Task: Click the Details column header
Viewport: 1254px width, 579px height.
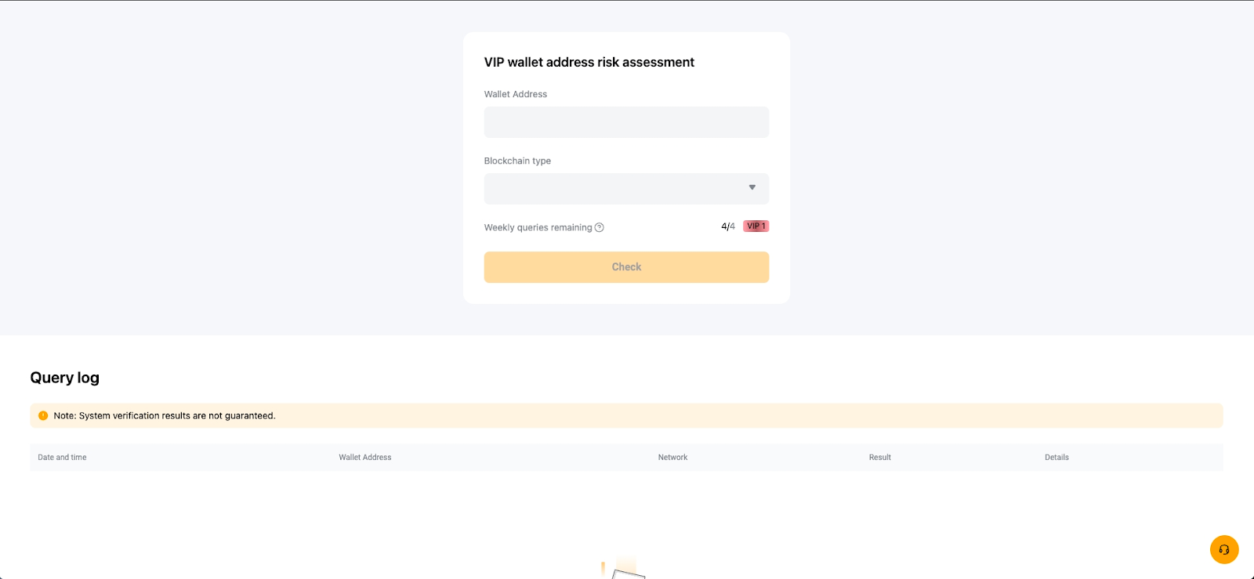Action: click(1056, 458)
